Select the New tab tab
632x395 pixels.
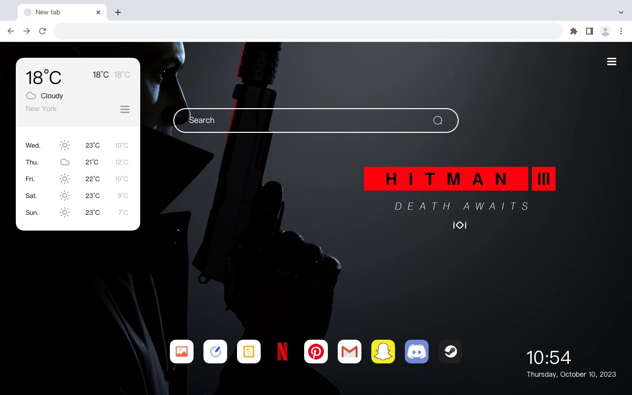click(62, 12)
